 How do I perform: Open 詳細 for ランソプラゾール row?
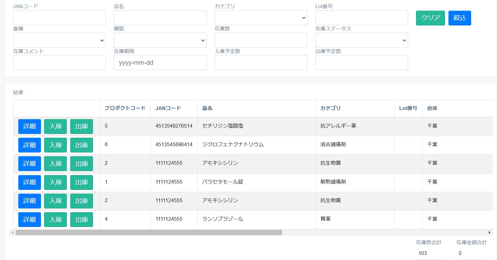click(x=29, y=219)
